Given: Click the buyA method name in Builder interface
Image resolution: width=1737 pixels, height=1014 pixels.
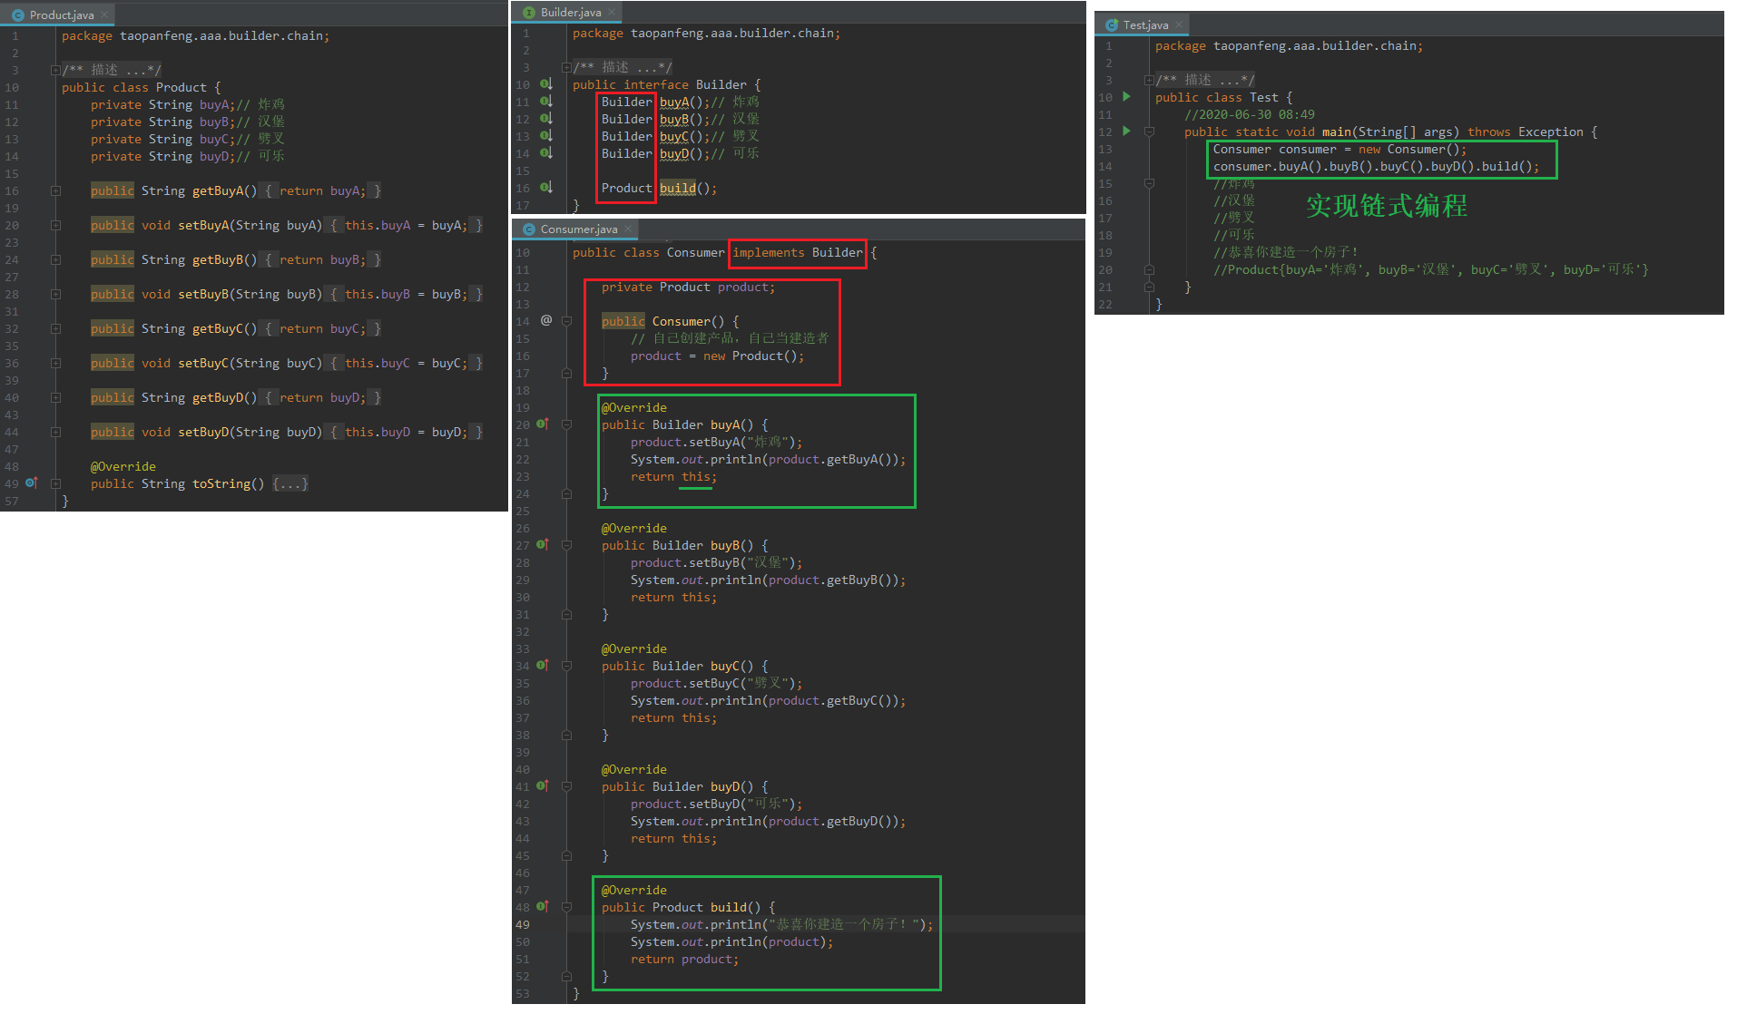Looking at the screenshot, I should 674,102.
